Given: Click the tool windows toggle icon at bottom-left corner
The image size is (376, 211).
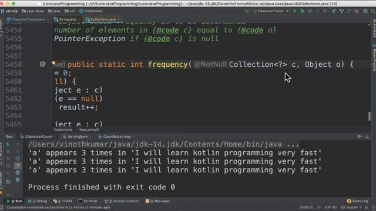Looking at the screenshot, I should pos(2,207).
